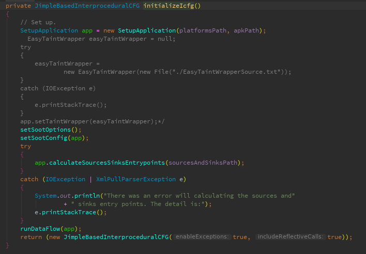Click the initializeIcfg method name
The width and height of the screenshot is (366, 254).
170,6
